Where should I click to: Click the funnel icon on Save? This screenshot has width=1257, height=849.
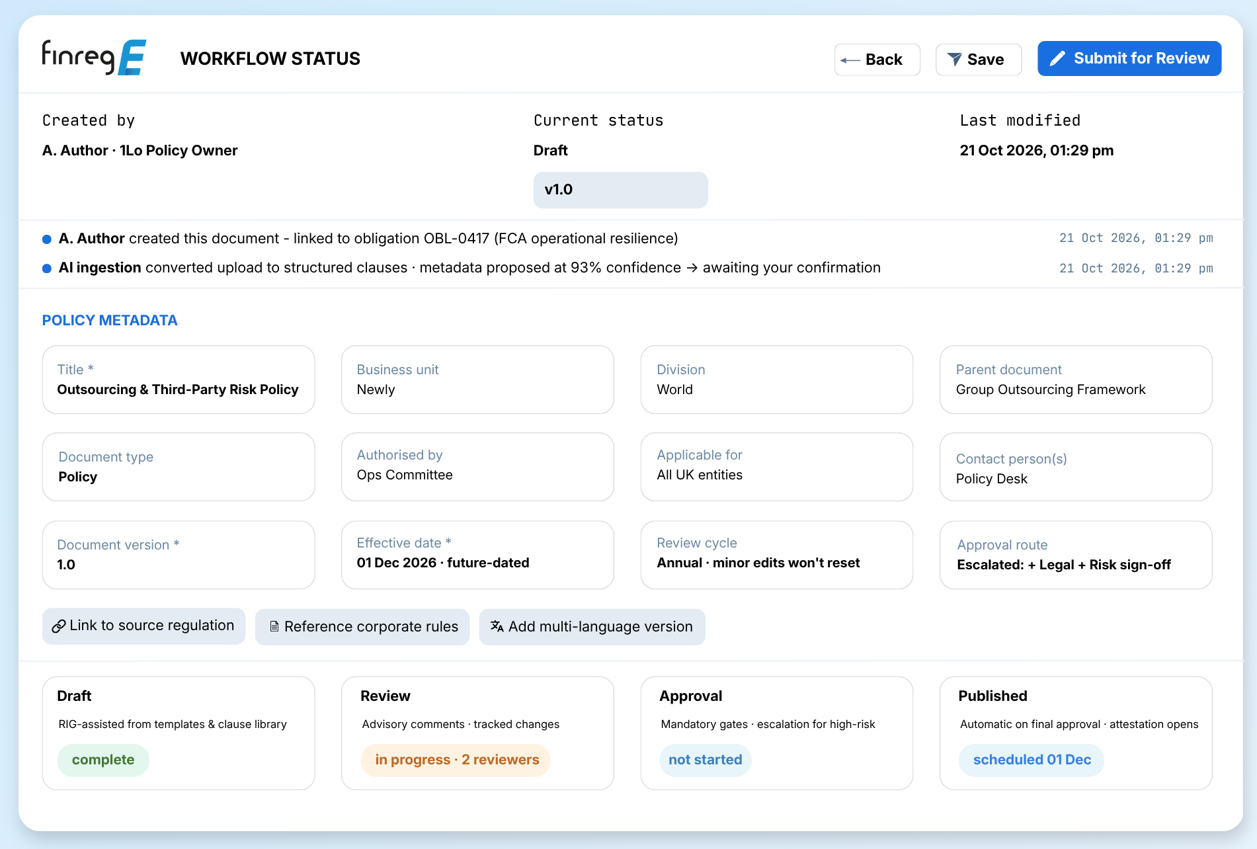954,60
